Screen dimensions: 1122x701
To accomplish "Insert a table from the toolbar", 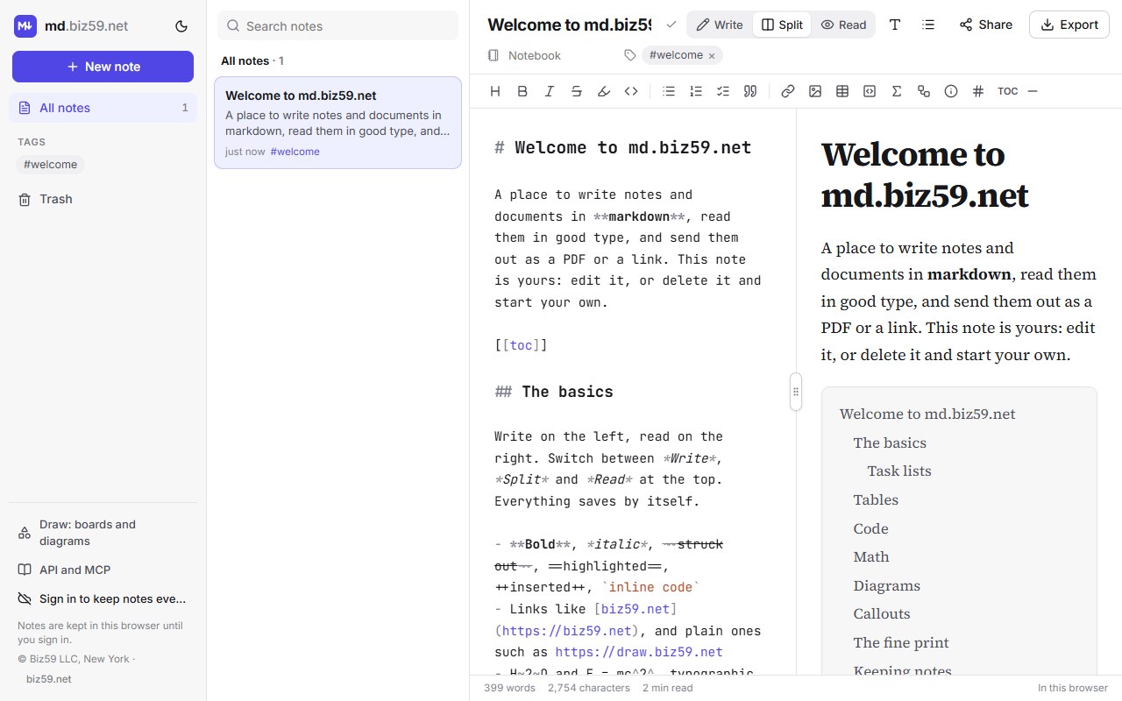I will click(842, 91).
